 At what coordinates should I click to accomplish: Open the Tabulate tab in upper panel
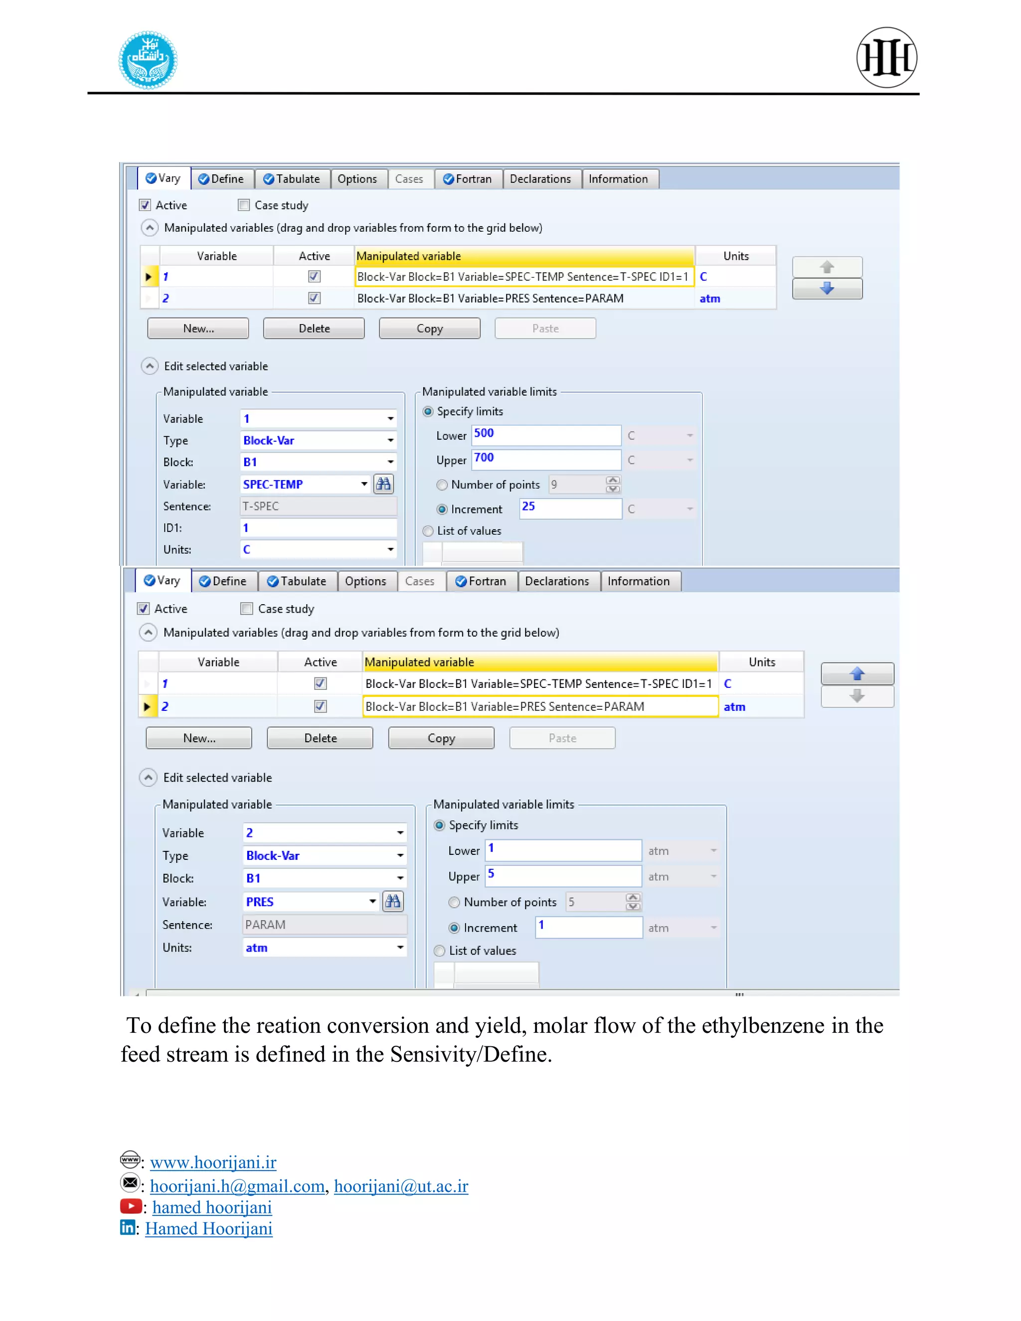[292, 178]
